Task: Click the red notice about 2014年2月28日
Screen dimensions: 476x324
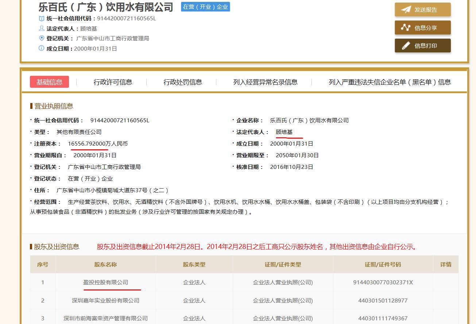Action: (257, 247)
